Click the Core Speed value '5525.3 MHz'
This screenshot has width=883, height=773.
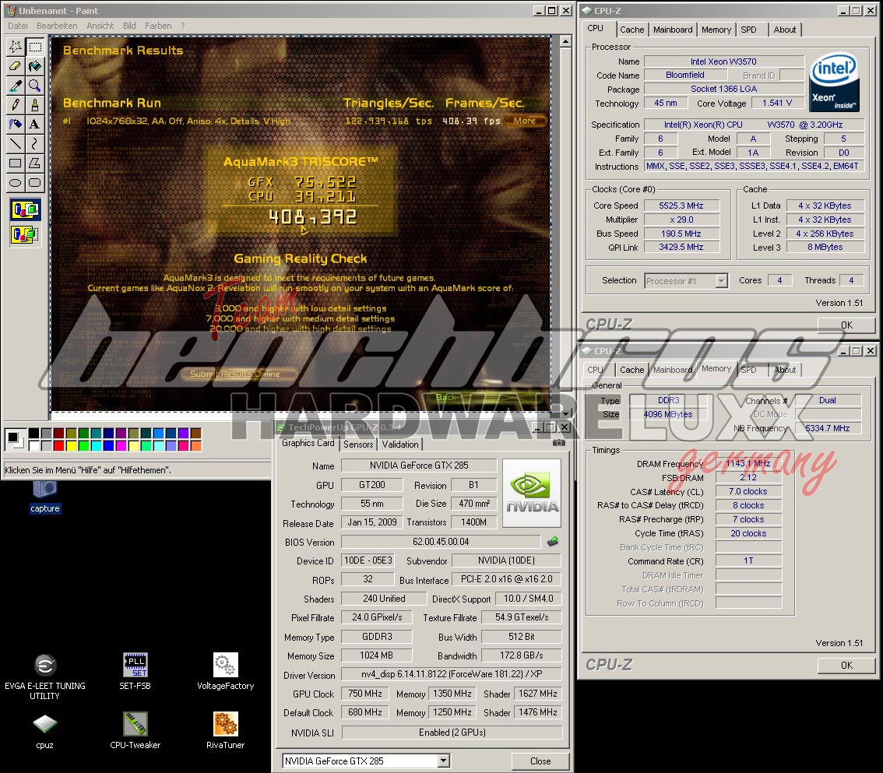pos(681,206)
